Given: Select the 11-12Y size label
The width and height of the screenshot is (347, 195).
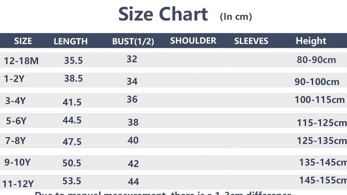Looking at the screenshot, I should [18, 184].
